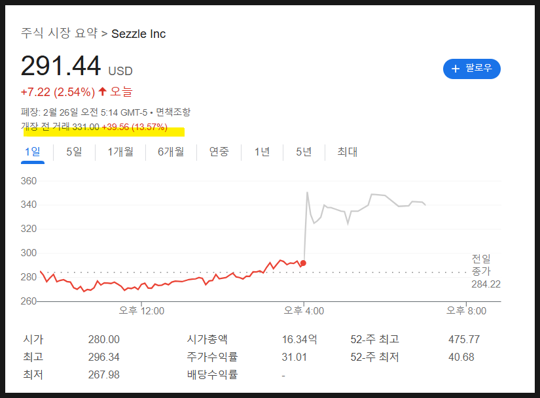The width and height of the screenshot is (540, 398).
Task: Click the 팔로우 follow button
Action: 471,68
